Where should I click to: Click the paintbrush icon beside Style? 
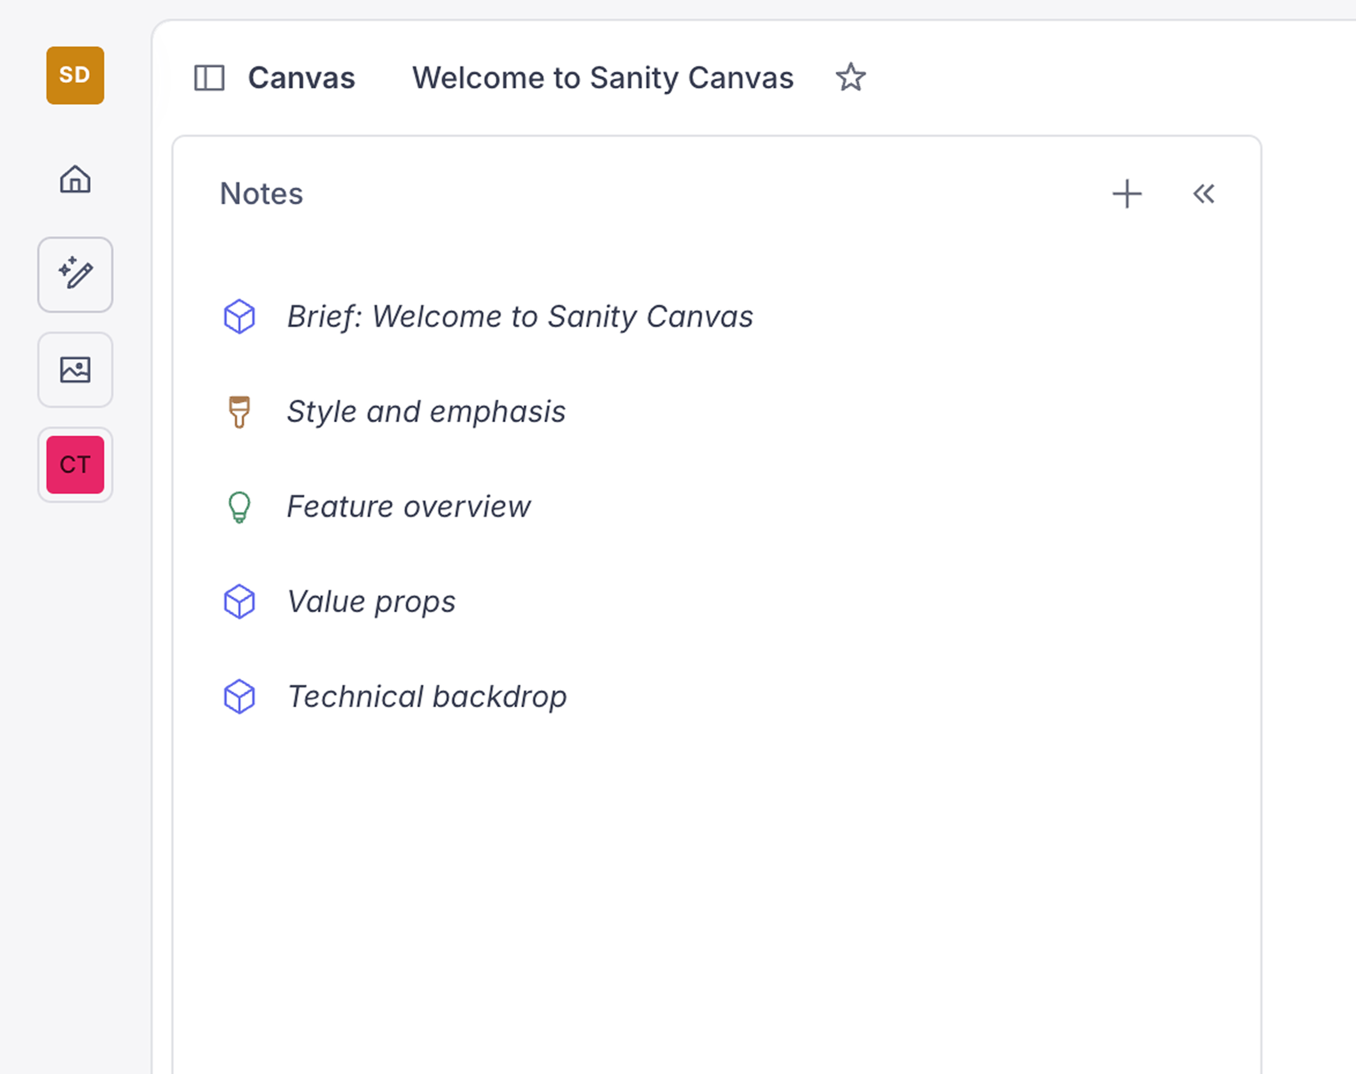[x=239, y=412]
